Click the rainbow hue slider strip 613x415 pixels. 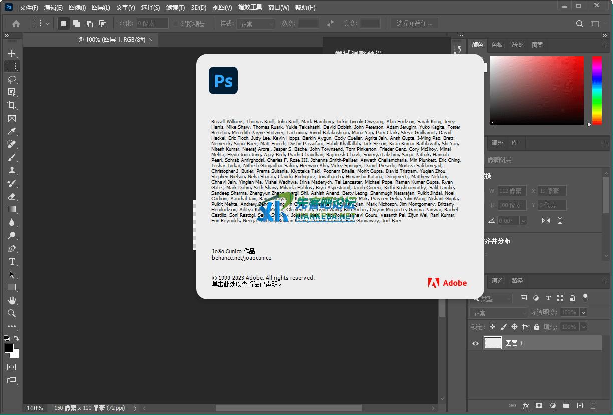pos(597,90)
